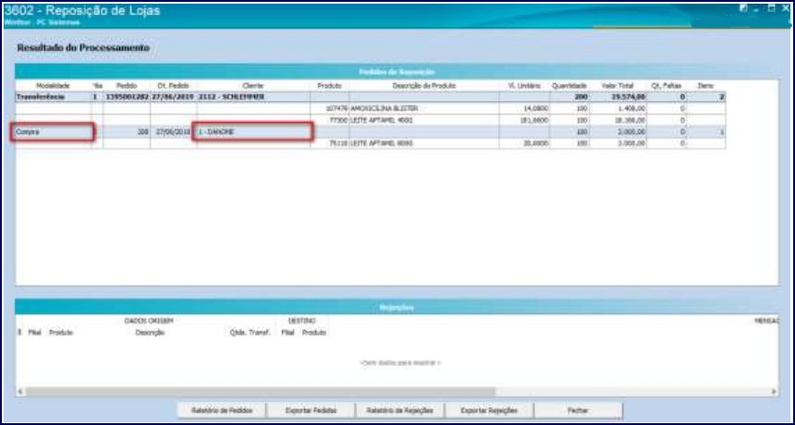Click the Relatório de Pedidos button
Screen dimensions: 795x425
click(x=222, y=410)
